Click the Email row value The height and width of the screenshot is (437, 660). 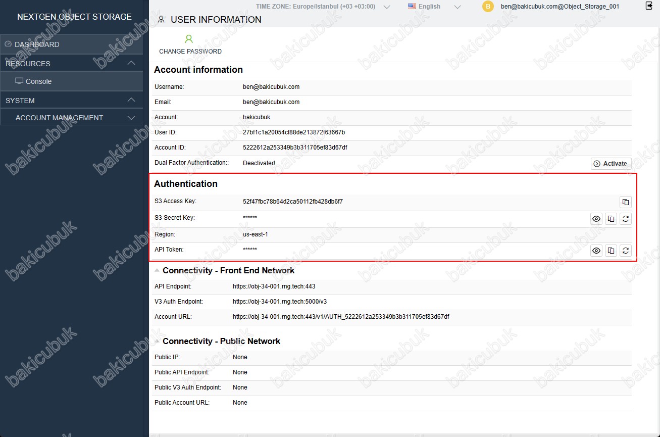271,102
